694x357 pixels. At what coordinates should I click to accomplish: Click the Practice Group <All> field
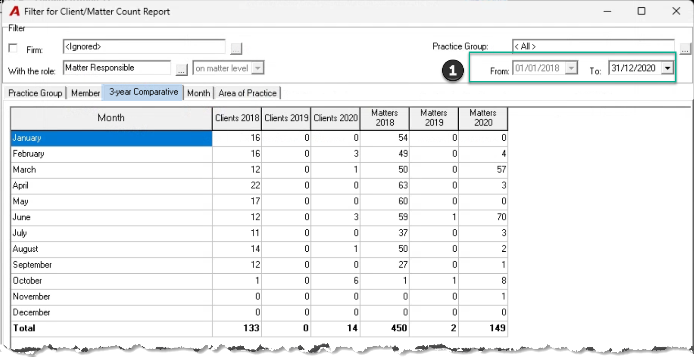pyautogui.click(x=593, y=46)
